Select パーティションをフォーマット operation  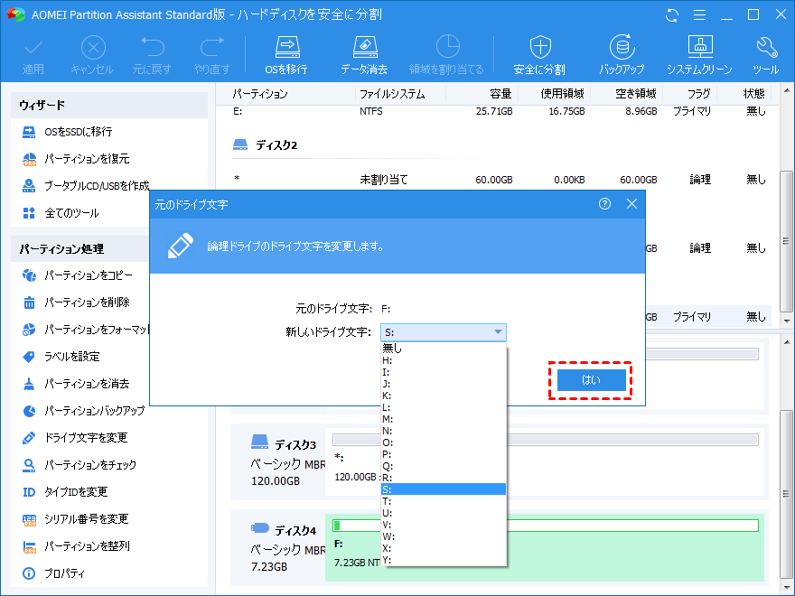(x=85, y=330)
